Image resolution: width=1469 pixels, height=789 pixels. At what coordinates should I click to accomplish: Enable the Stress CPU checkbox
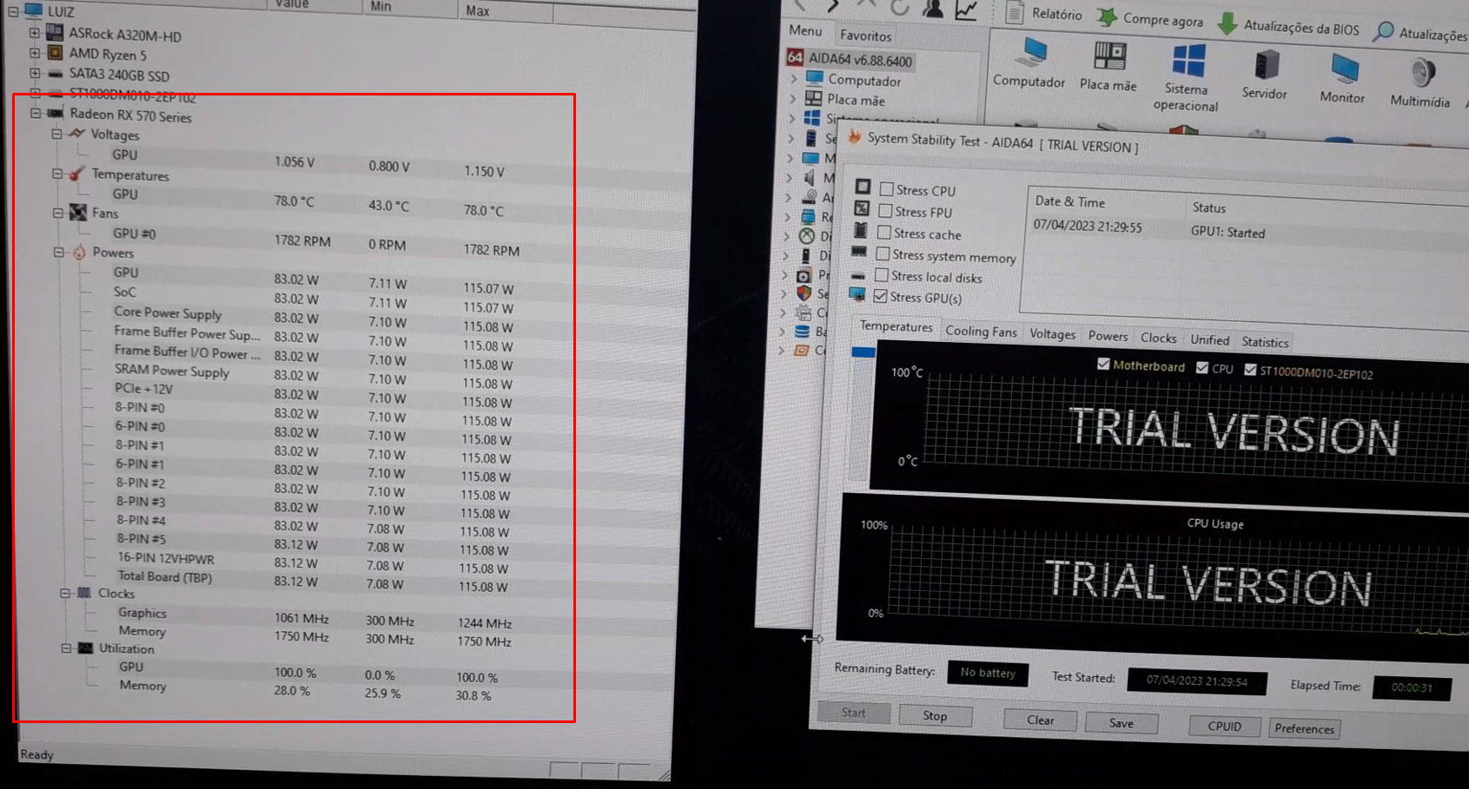coord(887,188)
